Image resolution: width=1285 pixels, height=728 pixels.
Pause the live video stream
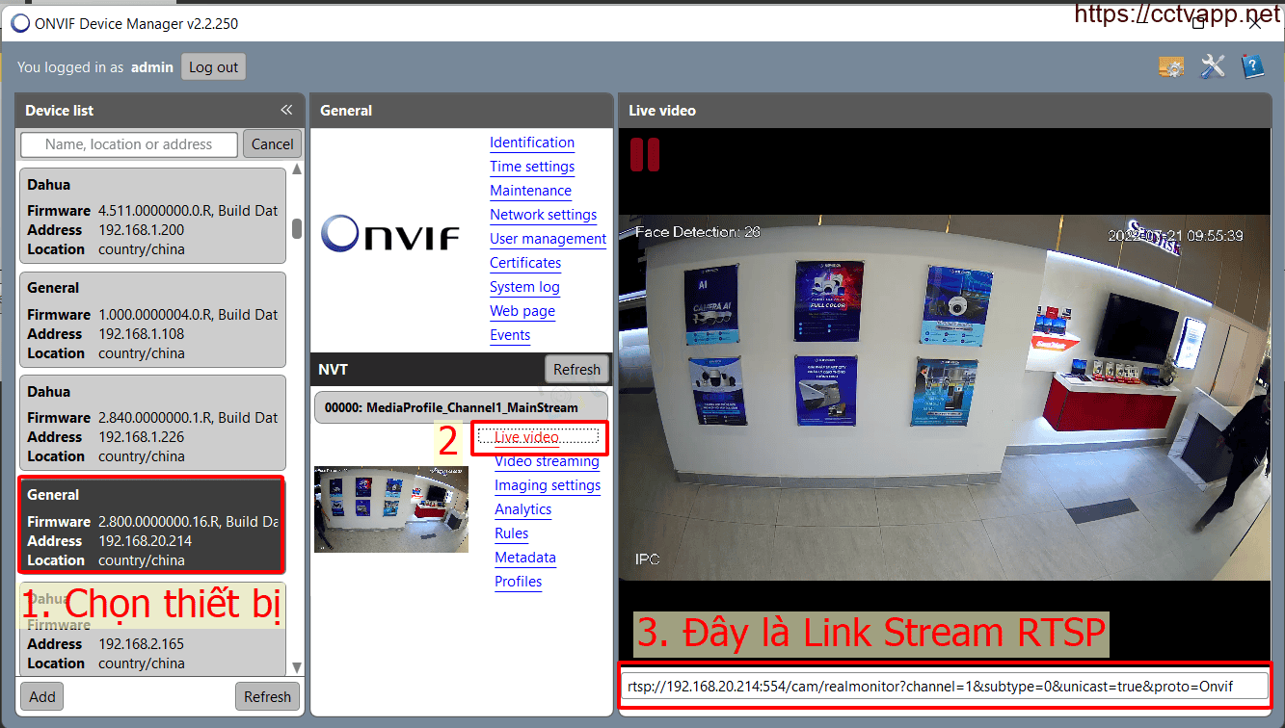coord(645,155)
